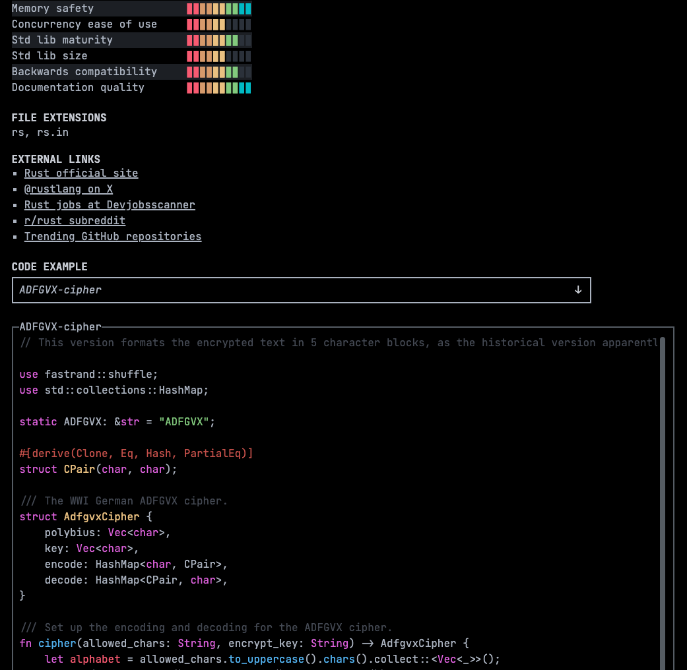Click the 'rs, rs.in' extensions text
The height and width of the screenshot is (670, 687).
40,133
